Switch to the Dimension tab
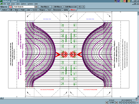Image resolution: width=139 pixels, height=104 pixels. click(57, 10)
